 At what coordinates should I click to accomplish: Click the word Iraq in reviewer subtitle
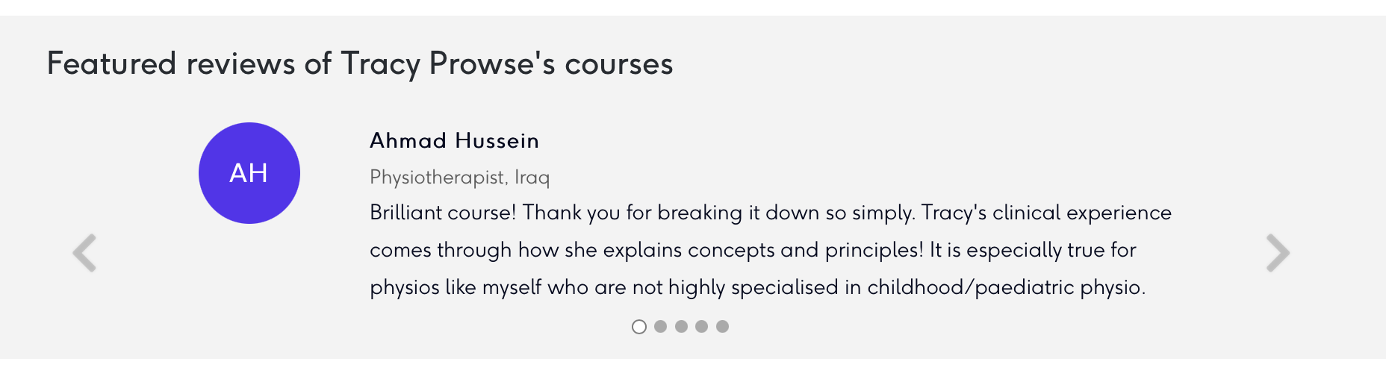[532, 178]
